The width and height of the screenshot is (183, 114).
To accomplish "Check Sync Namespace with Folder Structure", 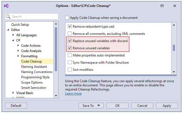I will point(70,63).
